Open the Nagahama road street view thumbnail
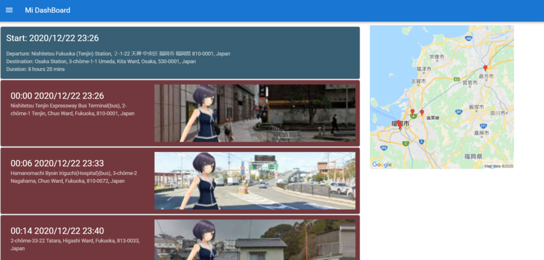544x260 pixels. [254, 181]
